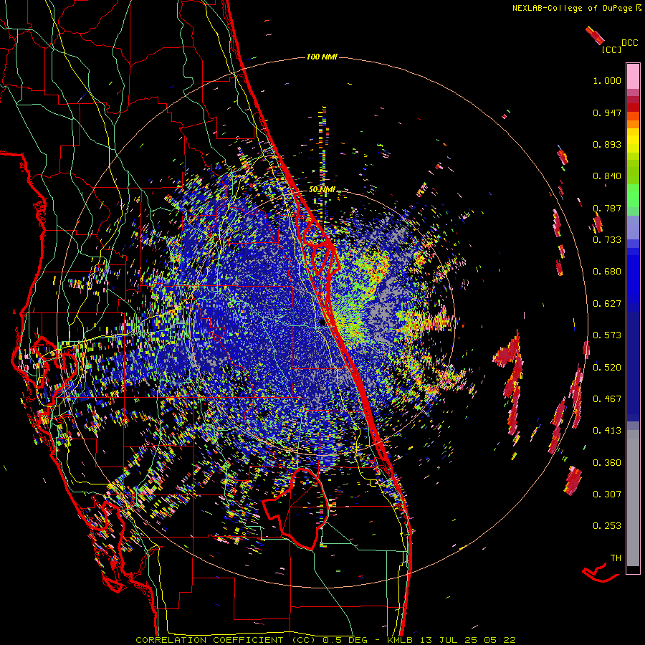Click the NEXLAB-College of DuPage credit text
The width and height of the screenshot is (645, 645).
[x=572, y=8]
